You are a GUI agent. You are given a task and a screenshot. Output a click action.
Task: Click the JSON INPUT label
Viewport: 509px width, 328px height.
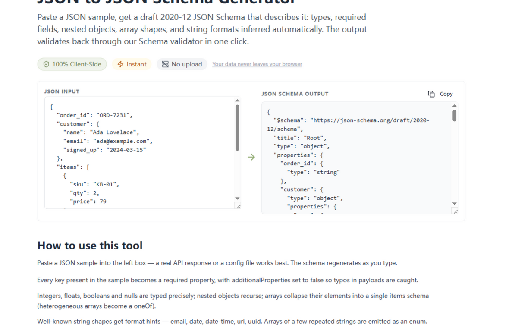(x=62, y=91)
